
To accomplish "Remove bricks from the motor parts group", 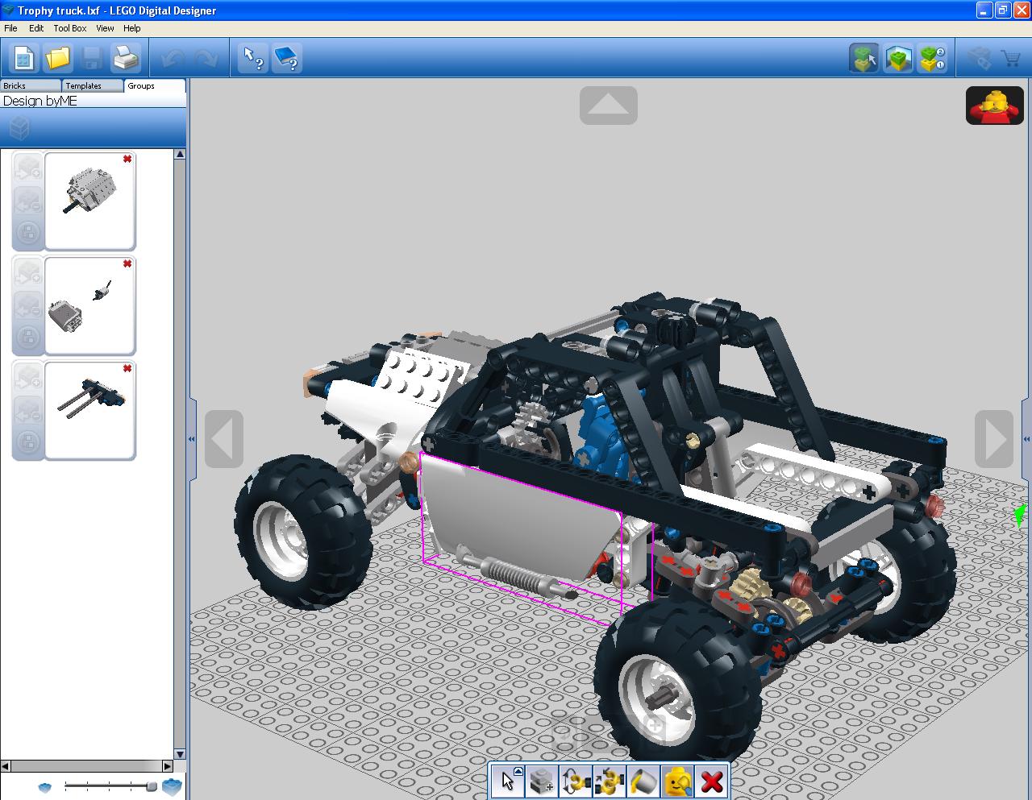I will tap(28, 305).
